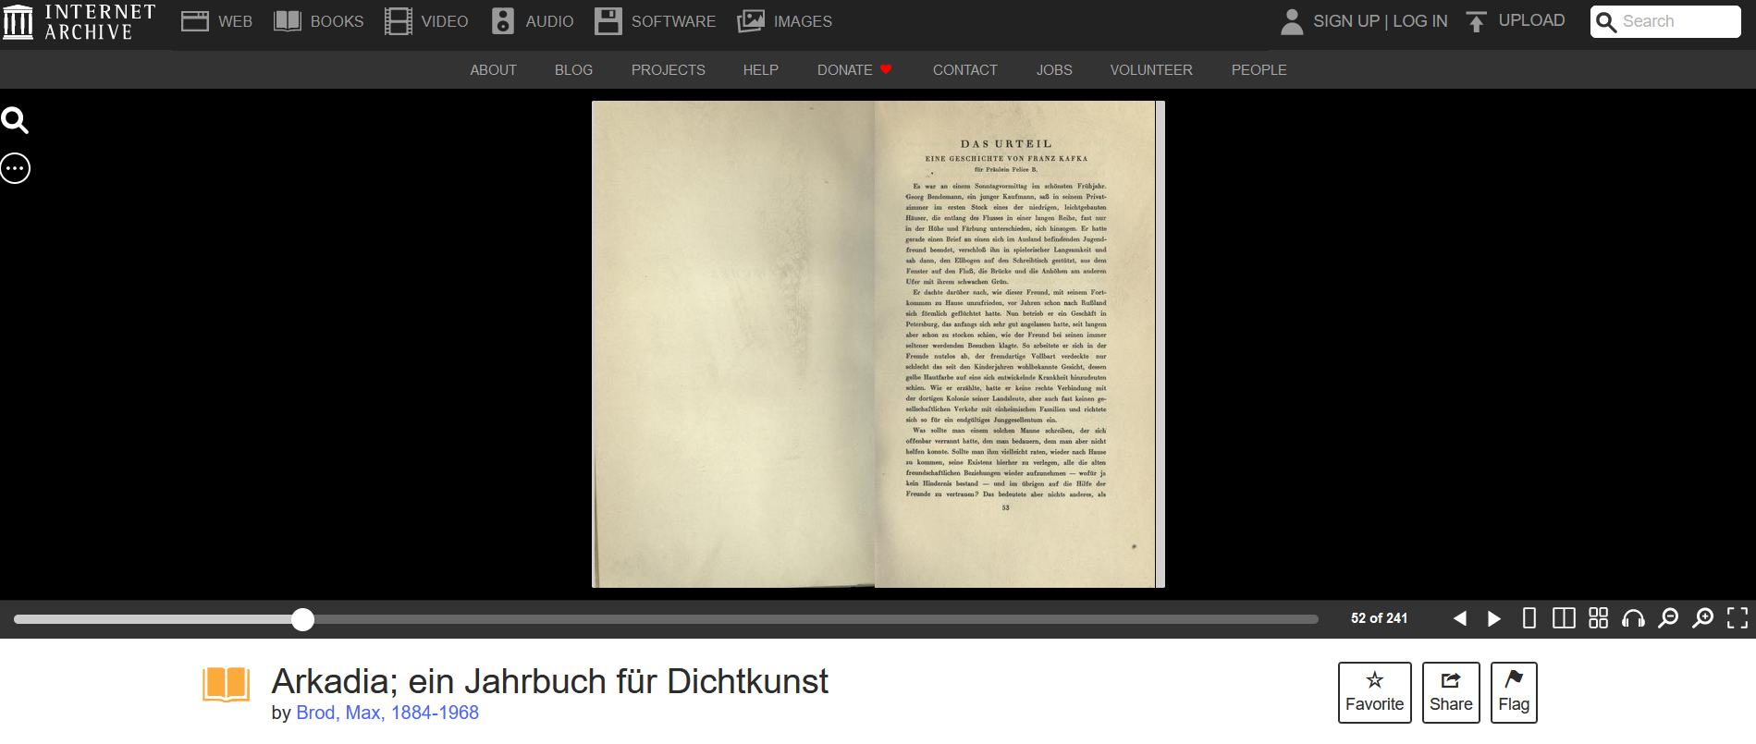Screen dimensions: 1756x744
Task: Favorite this book
Action: 1374,692
